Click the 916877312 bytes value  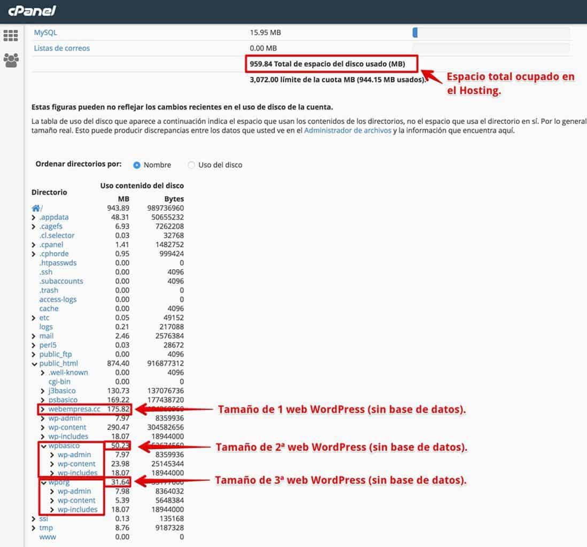tap(166, 363)
